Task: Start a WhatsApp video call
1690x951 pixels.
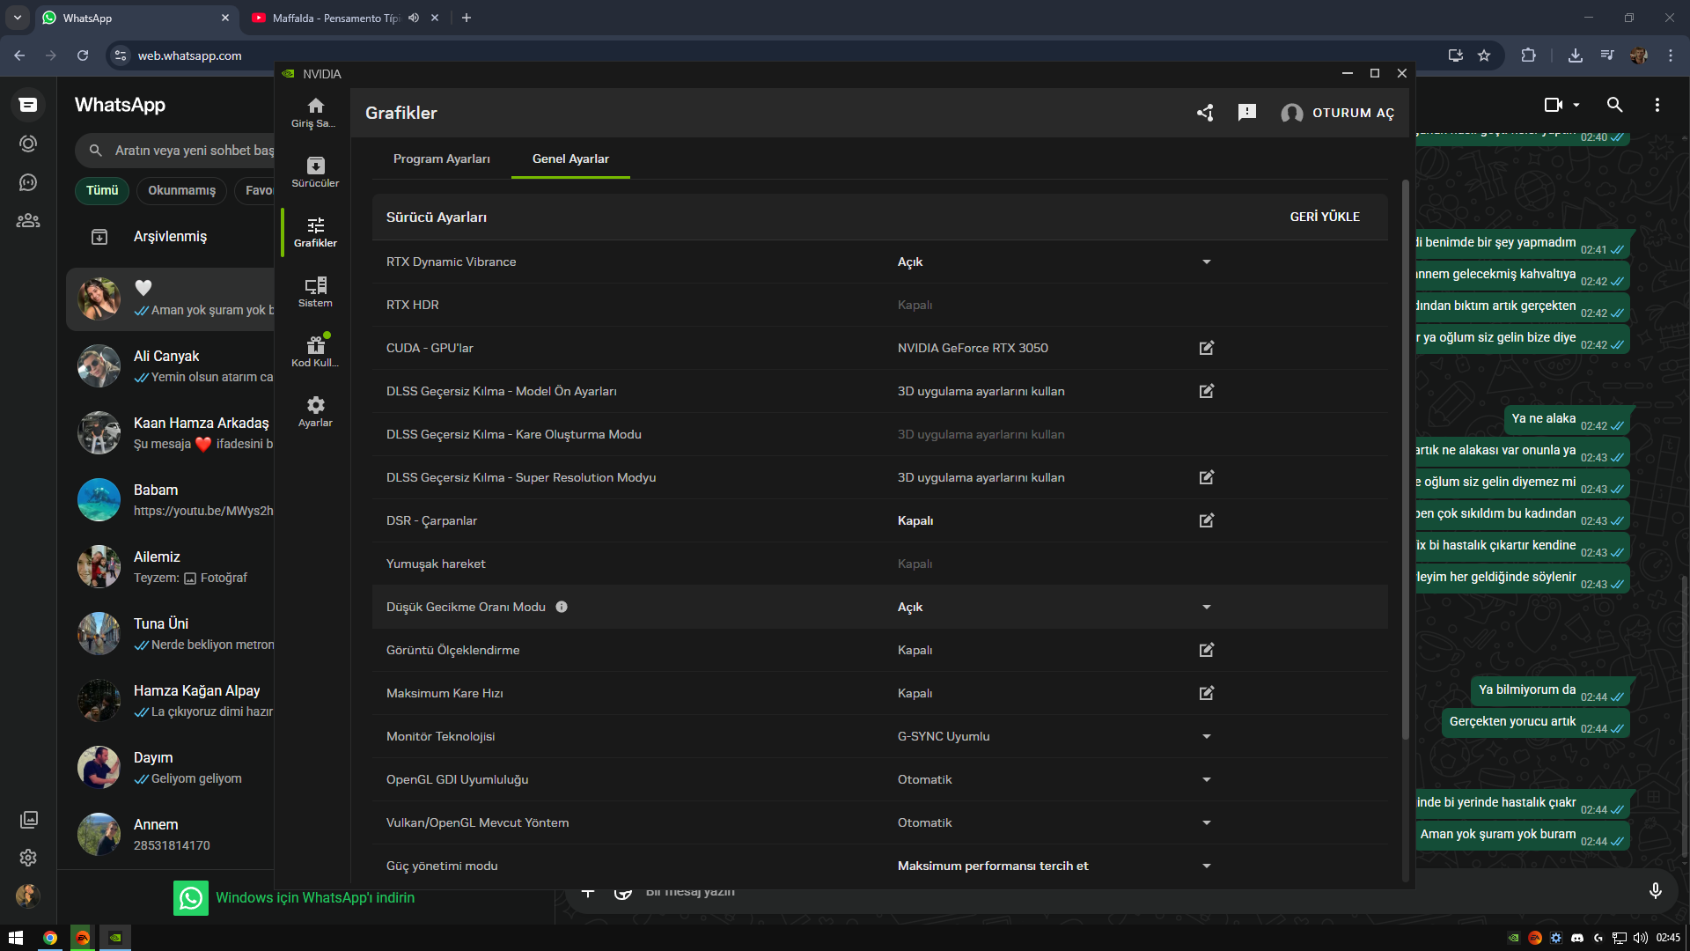Action: pyautogui.click(x=1554, y=105)
